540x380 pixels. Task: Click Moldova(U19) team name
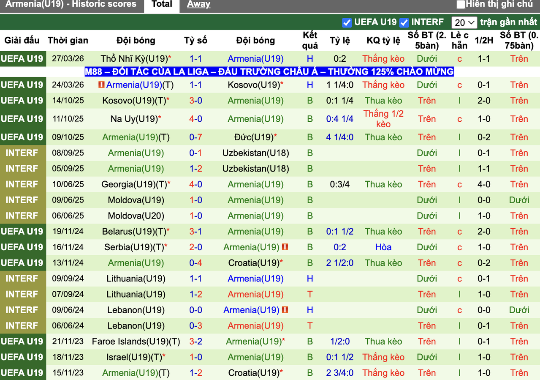[x=136, y=200]
